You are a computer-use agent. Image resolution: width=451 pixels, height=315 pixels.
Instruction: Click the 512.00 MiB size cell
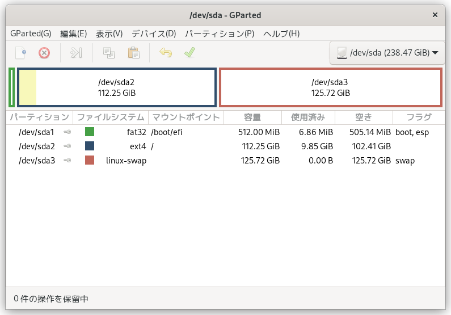pos(259,132)
